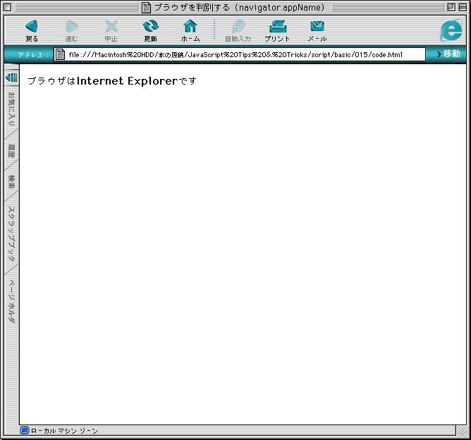The image size is (471, 440).
Task: Click the window resize grip
Action: [x=462, y=432]
